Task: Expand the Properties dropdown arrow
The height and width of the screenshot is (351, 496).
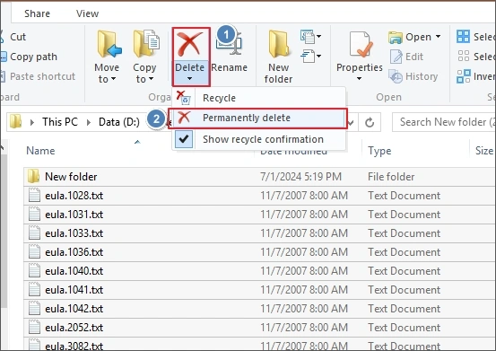Action: click(360, 78)
